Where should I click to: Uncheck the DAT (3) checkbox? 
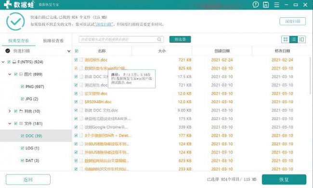click(x=22, y=161)
